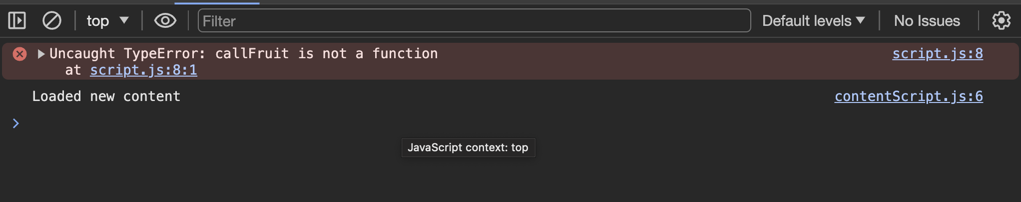Click the eye icon for live expressions
The height and width of the screenshot is (202, 1021).
pyautogui.click(x=165, y=21)
